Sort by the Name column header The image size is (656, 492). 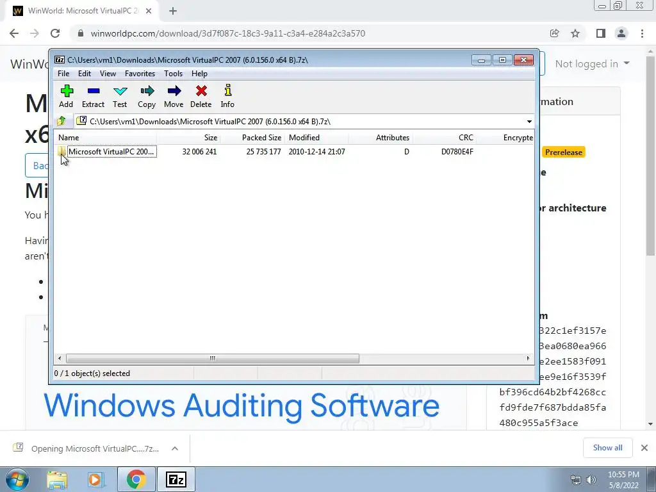point(106,138)
